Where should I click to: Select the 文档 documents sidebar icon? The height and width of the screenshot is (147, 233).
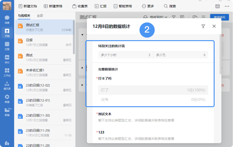pos(7,33)
